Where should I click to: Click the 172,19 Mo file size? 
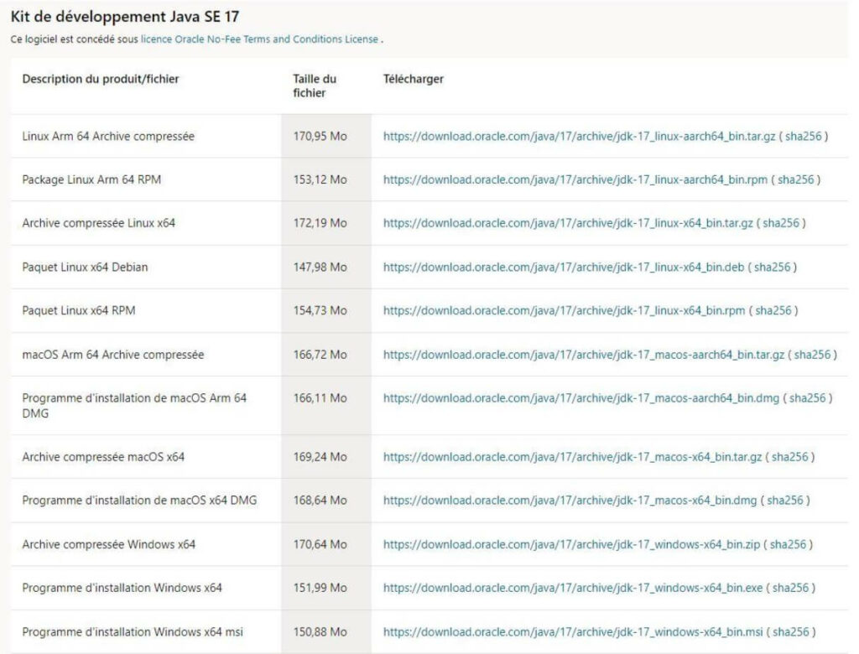(x=320, y=223)
